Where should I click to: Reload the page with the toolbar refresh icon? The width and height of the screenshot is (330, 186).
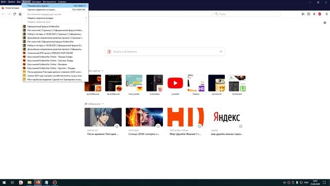coord(14,14)
